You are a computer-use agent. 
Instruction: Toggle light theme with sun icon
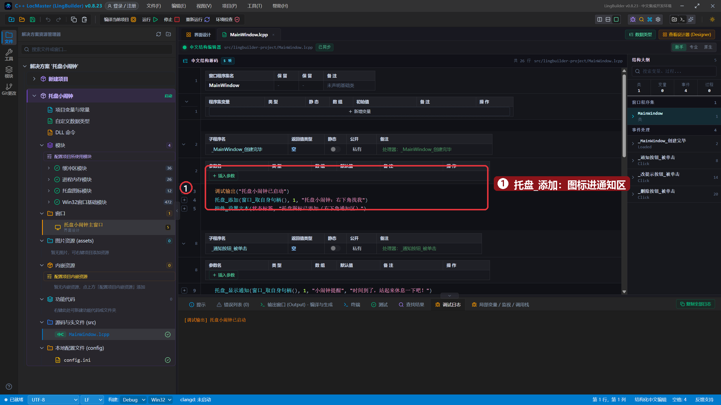pyautogui.click(x=712, y=19)
